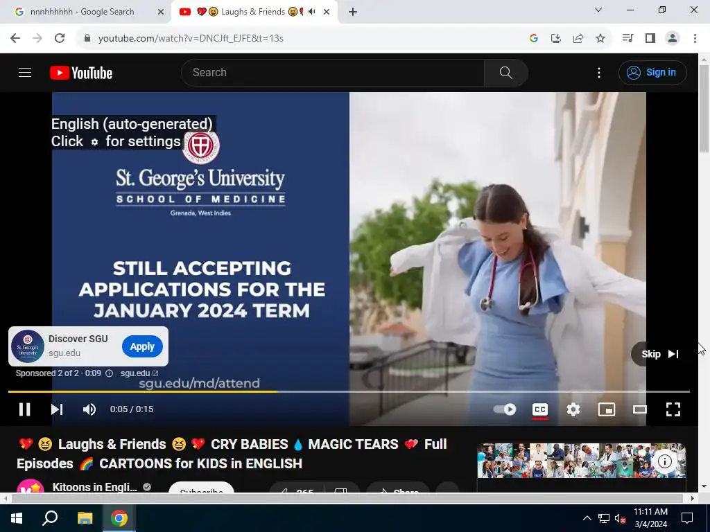
Task: Open Chrome profile avatar
Action: (673, 38)
